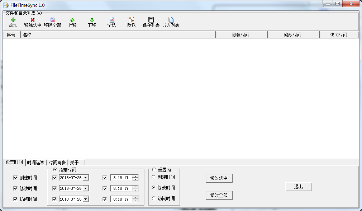Click the 保存列表 (Save List) icon
Image resolution: width=362 pixels, height=211 pixels.
[x=151, y=21]
